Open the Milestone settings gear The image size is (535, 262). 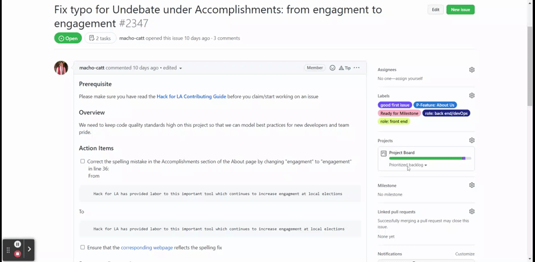472,186
